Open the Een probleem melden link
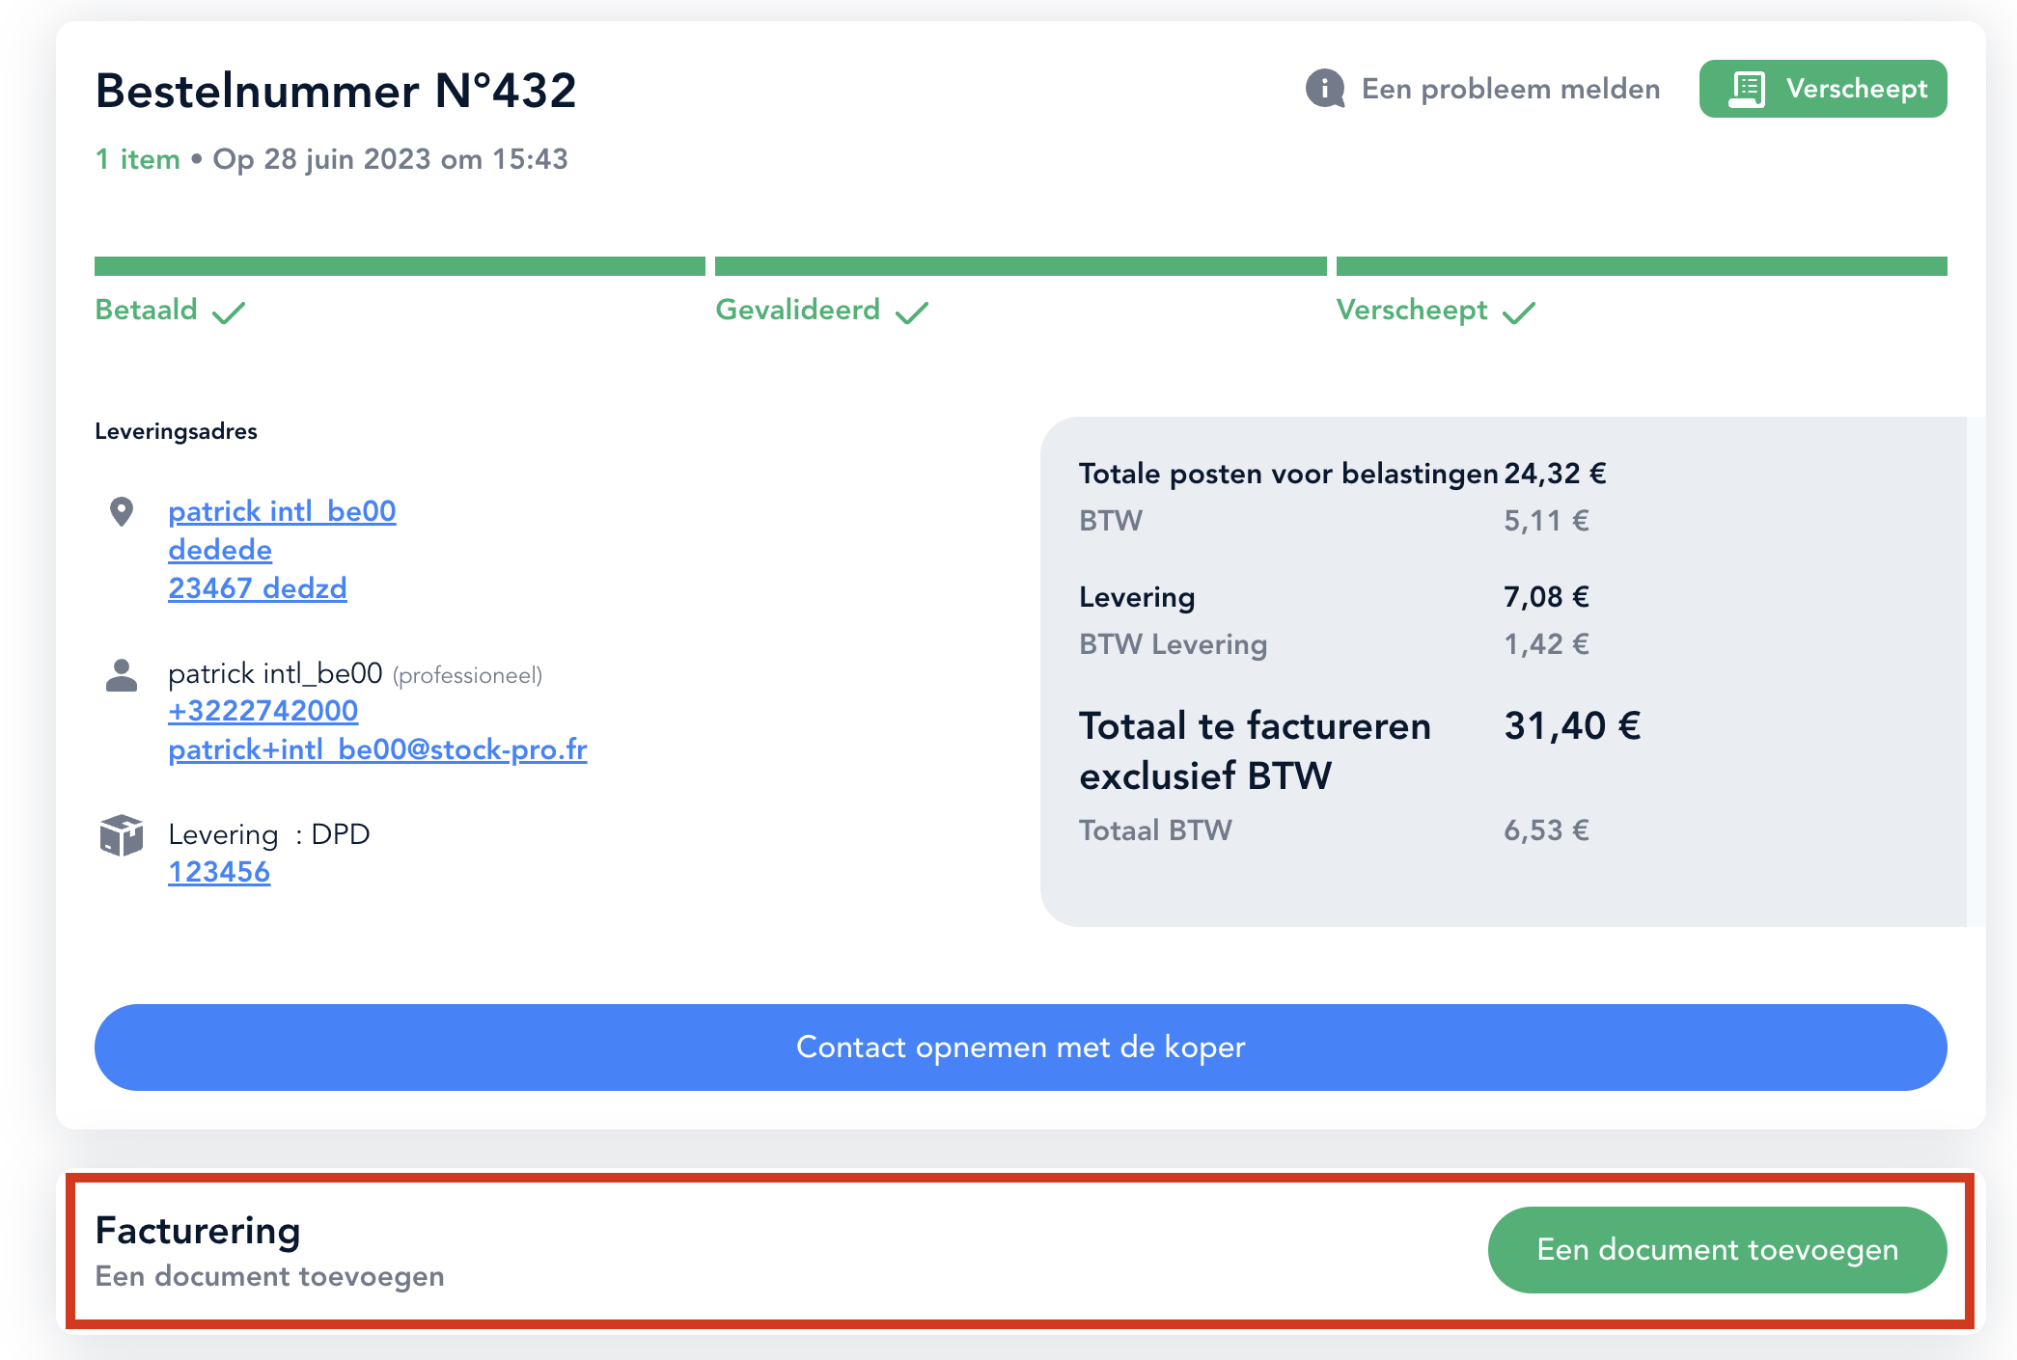Screen dimensions: 2017x1360 pyautogui.click(x=1510, y=89)
